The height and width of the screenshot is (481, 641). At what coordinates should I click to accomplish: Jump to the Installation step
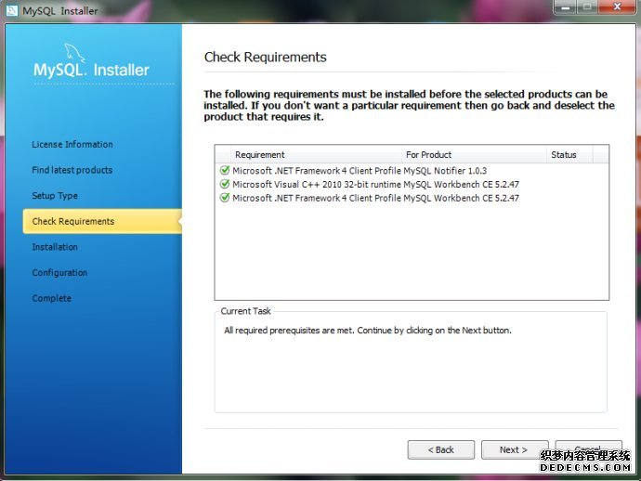coord(55,247)
